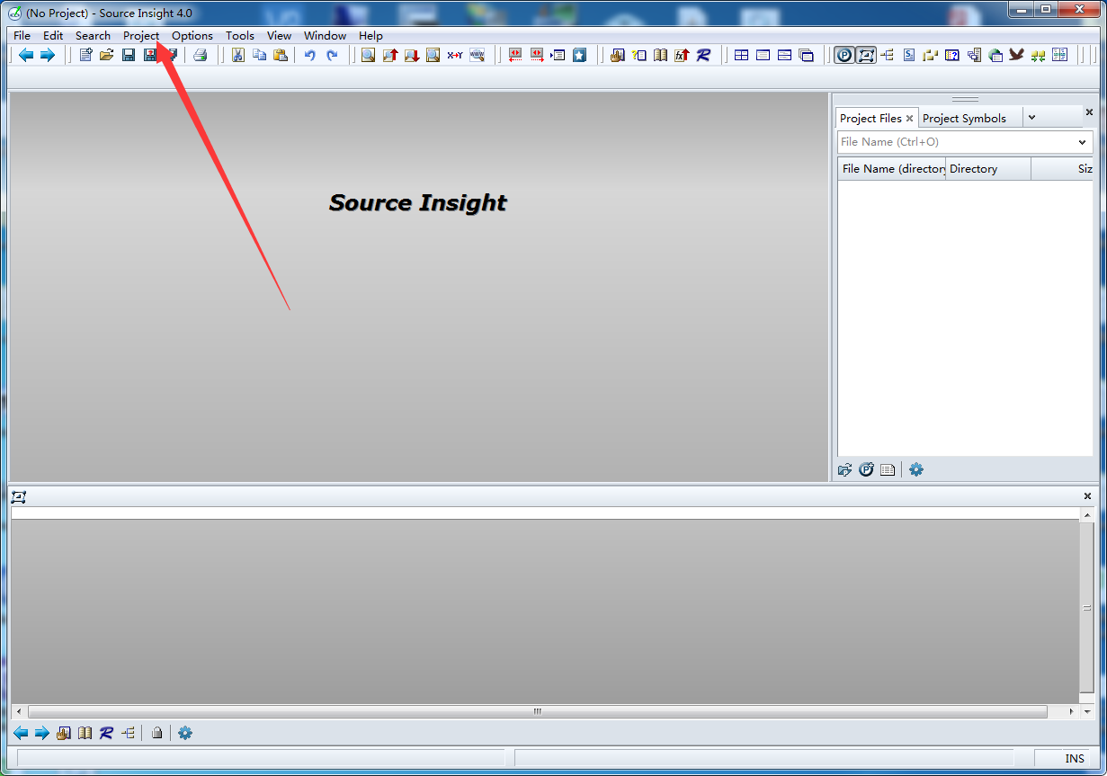Viewport: 1107px width, 776px height.
Task: Open the Options menu
Action: coord(192,36)
